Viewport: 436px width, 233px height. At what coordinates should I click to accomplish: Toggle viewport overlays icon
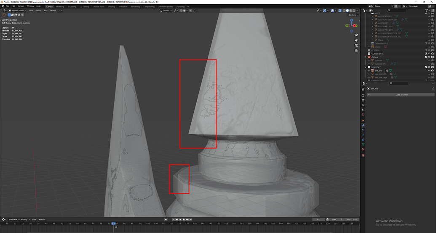pyautogui.click(x=332, y=10)
